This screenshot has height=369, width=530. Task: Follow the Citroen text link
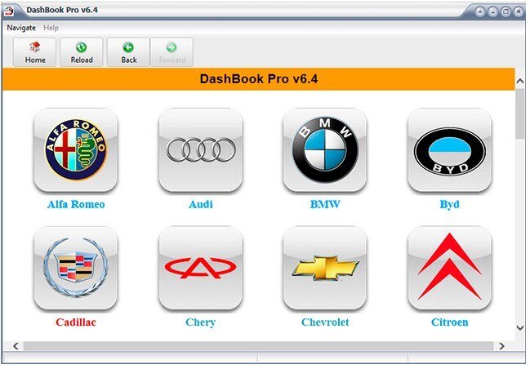(x=450, y=322)
